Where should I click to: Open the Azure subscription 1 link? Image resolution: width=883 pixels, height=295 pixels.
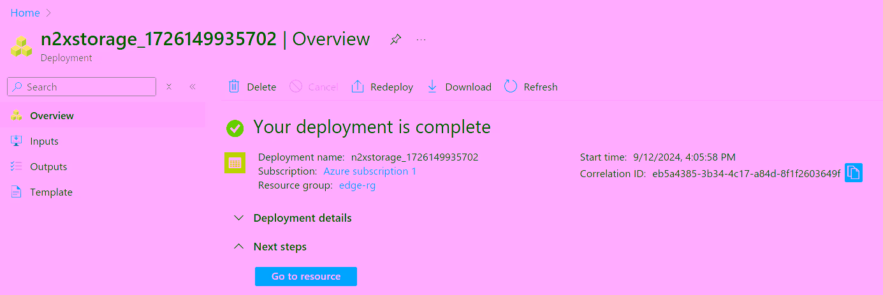tap(370, 171)
